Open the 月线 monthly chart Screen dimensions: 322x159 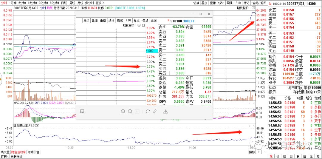[x=80, y=3]
